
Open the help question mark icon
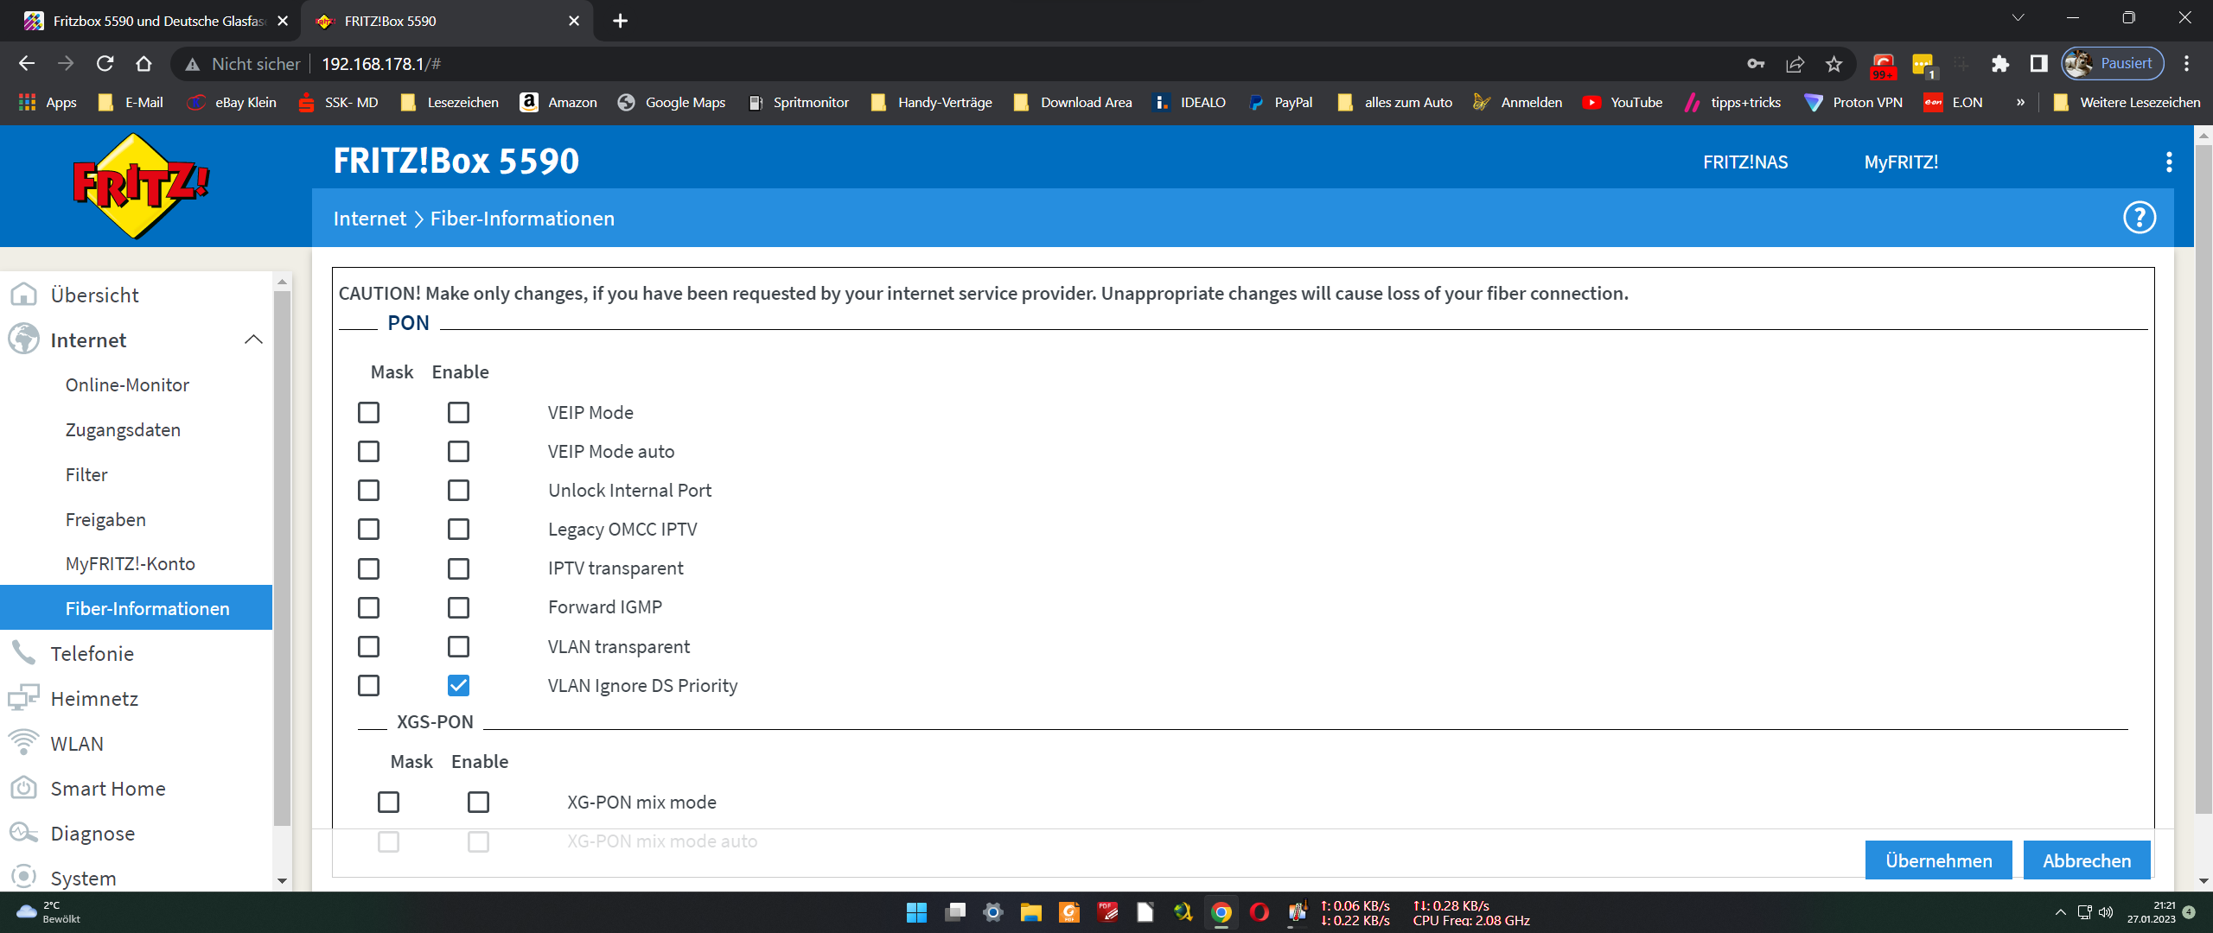coord(2140,218)
